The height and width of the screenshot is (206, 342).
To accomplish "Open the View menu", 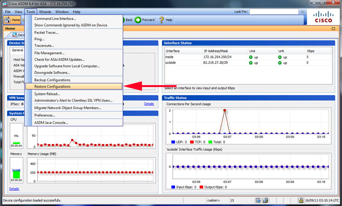I will pos(18,12).
